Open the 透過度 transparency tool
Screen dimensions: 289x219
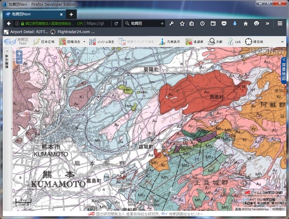[194, 42]
